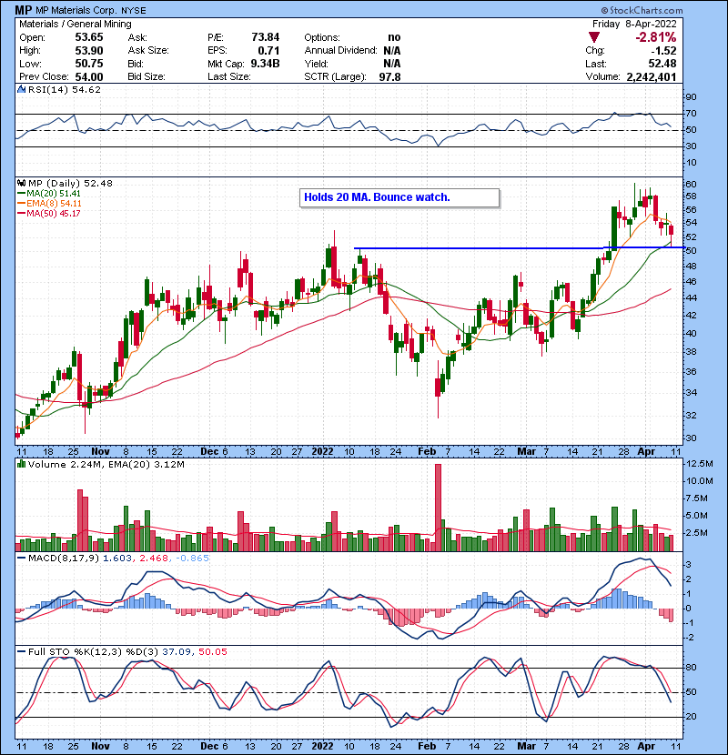The image size is (728, 755).
Task: Click the tallest red volume bar in February
Action: 438,508
